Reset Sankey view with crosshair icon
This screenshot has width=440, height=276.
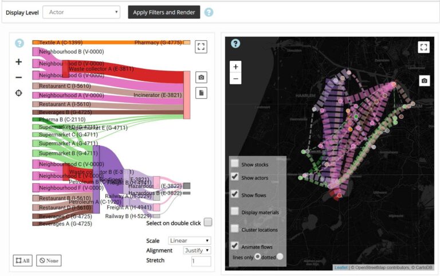[19, 93]
